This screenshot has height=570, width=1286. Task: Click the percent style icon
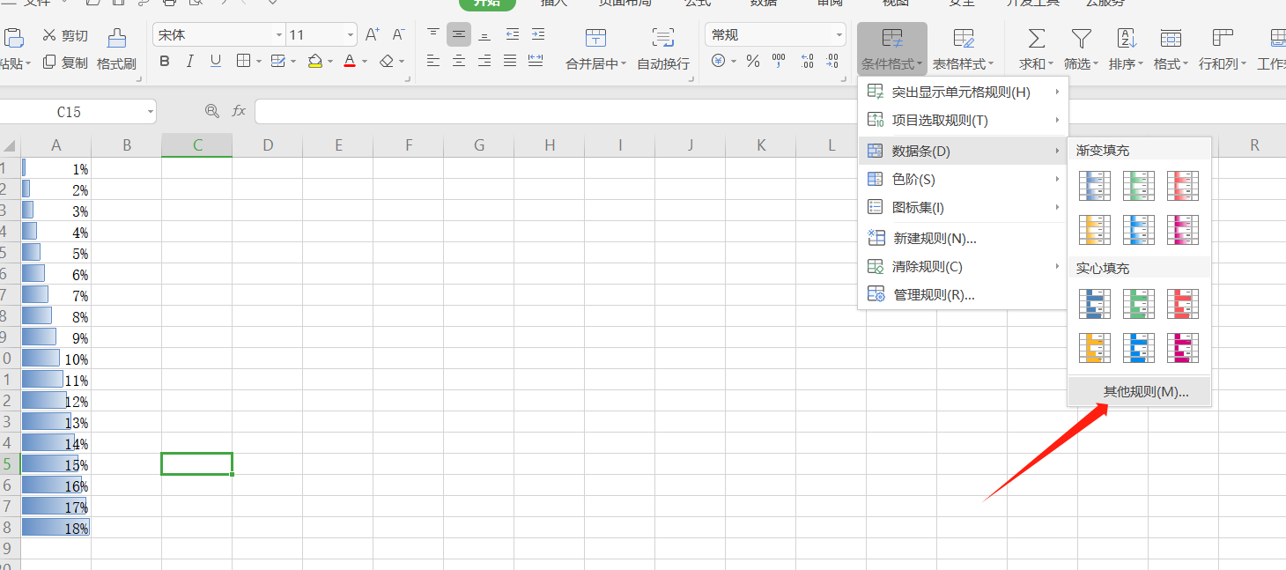pyautogui.click(x=752, y=62)
